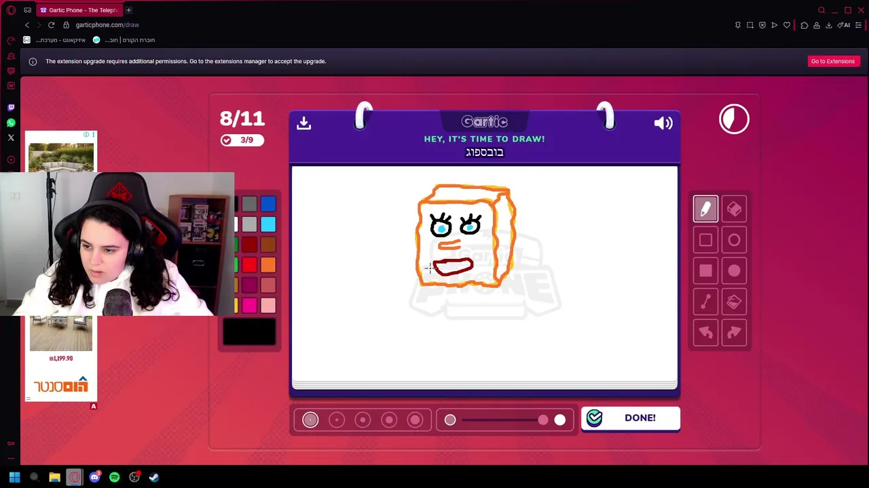Add page to bookmarks heart icon

point(787,25)
